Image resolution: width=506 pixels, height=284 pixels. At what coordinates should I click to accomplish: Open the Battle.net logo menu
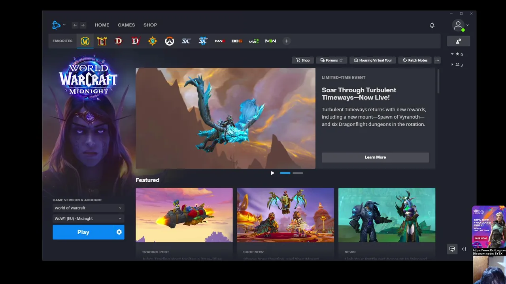pos(56,25)
